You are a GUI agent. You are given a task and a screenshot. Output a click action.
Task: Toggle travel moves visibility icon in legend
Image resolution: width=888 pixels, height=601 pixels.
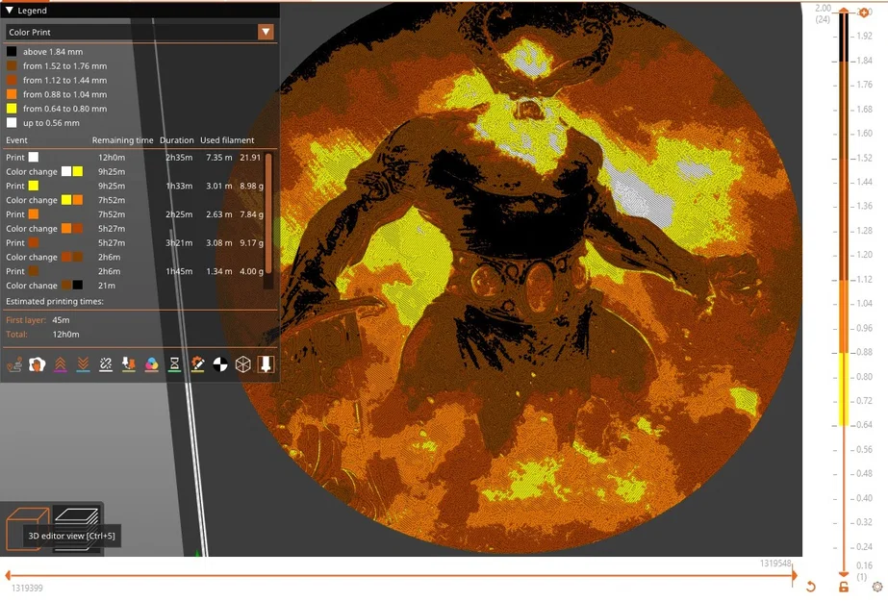(14, 365)
